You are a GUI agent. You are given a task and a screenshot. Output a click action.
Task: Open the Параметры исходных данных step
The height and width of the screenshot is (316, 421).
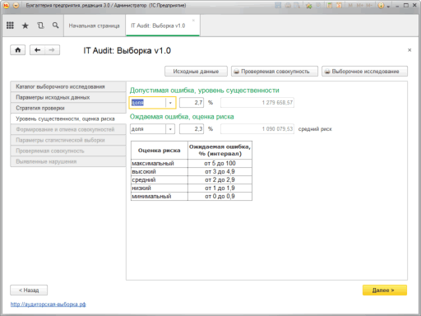[68, 97]
